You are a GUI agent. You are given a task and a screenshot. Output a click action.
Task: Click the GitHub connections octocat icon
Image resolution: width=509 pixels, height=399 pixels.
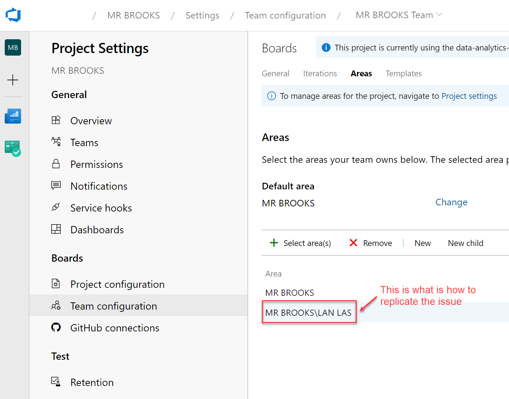click(56, 327)
